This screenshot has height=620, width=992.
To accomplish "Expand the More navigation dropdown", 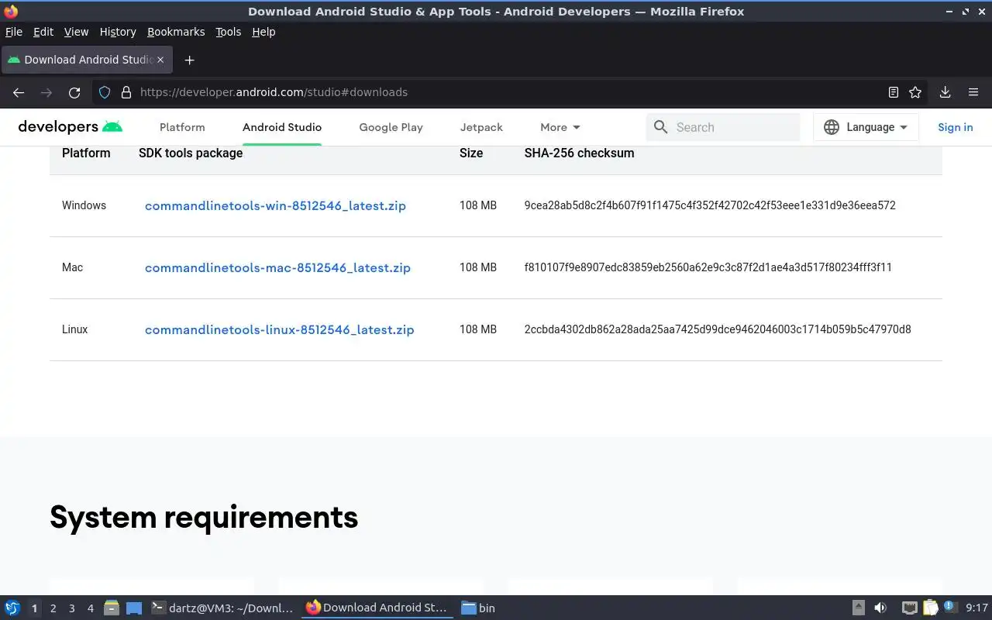I will (560, 127).
